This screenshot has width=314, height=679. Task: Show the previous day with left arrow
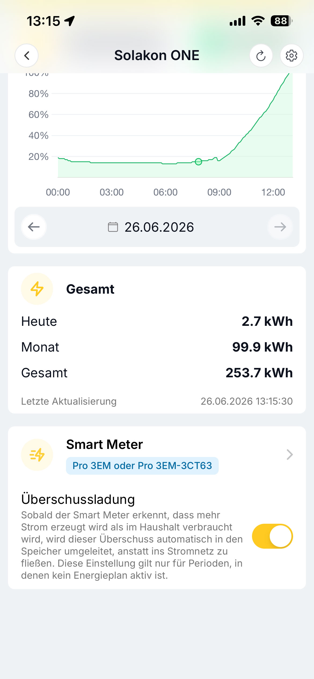tap(34, 227)
